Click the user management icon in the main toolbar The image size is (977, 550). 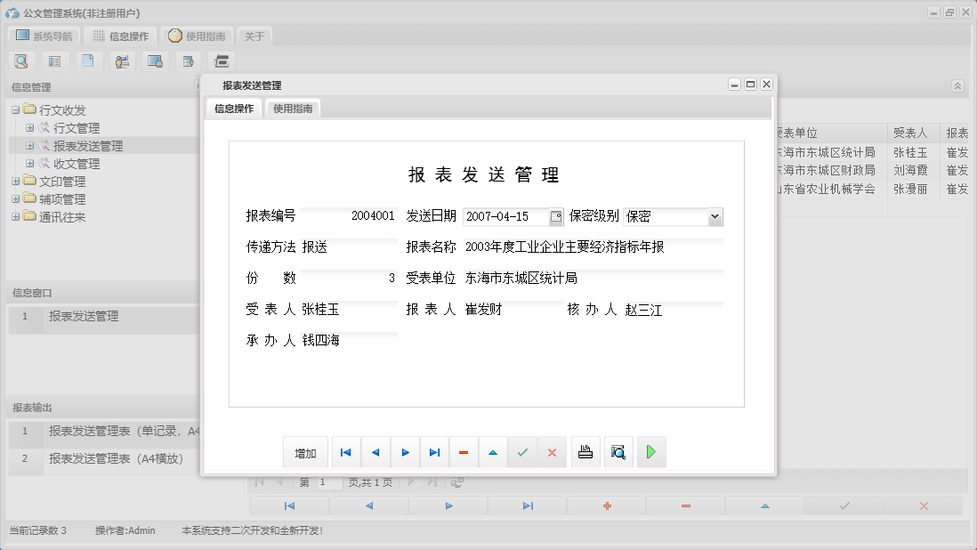tap(122, 61)
